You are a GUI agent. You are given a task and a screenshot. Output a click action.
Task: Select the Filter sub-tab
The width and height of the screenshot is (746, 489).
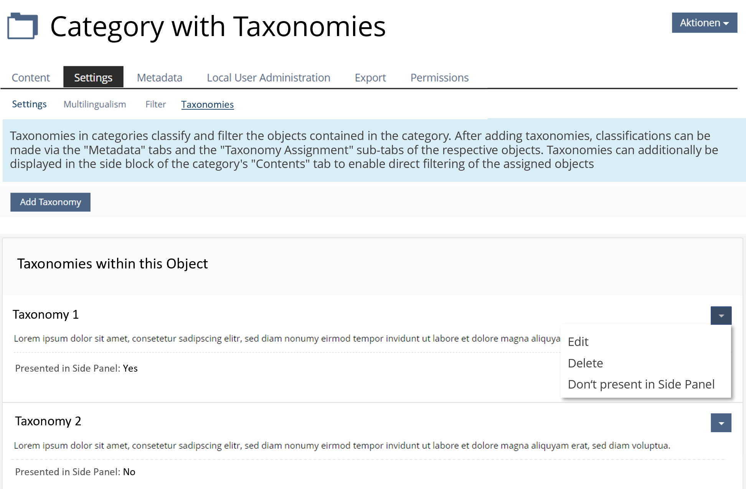(155, 104)
